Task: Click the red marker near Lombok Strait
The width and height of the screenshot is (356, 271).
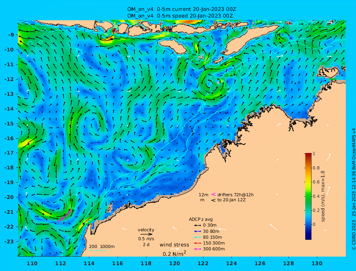Action: tap(114, 30)
